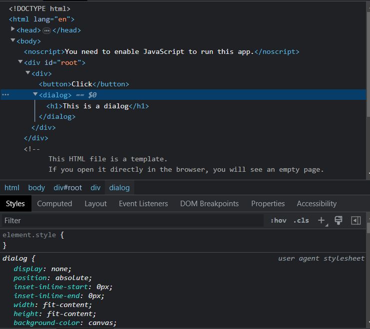Viewport: 370px width, 329px height.
Task: Select dialog in the breadcrumb bar
Action: click(119, 188)
